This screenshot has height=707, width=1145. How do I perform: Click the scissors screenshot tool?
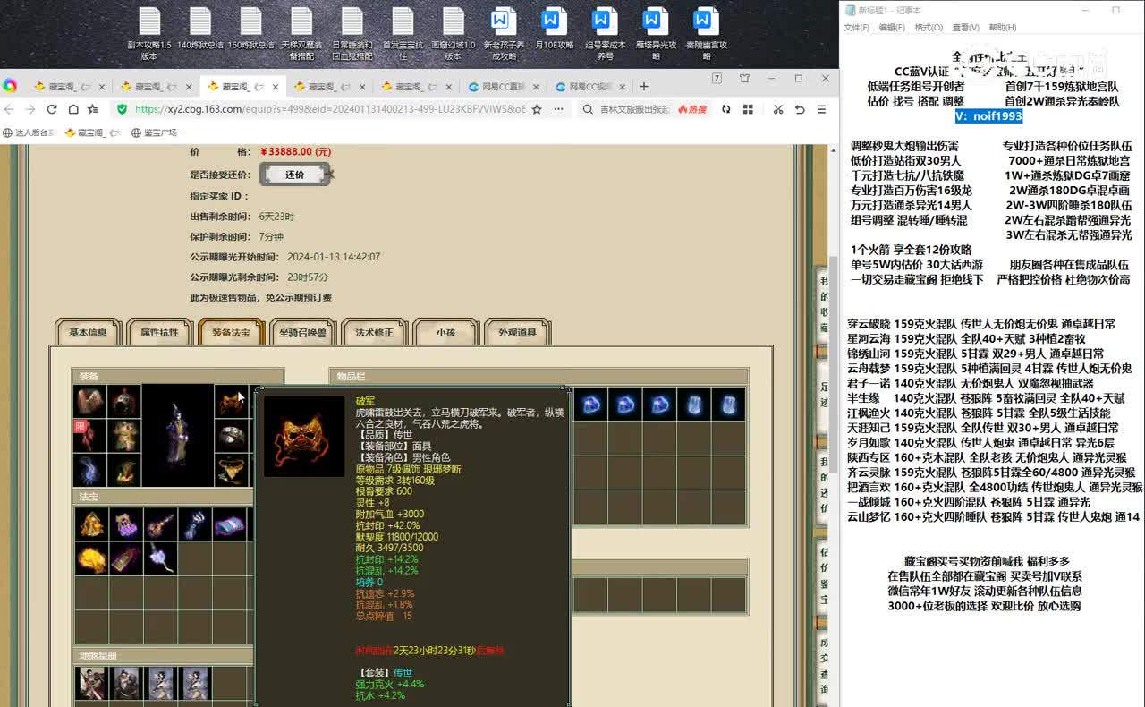(x=778, y=109)
